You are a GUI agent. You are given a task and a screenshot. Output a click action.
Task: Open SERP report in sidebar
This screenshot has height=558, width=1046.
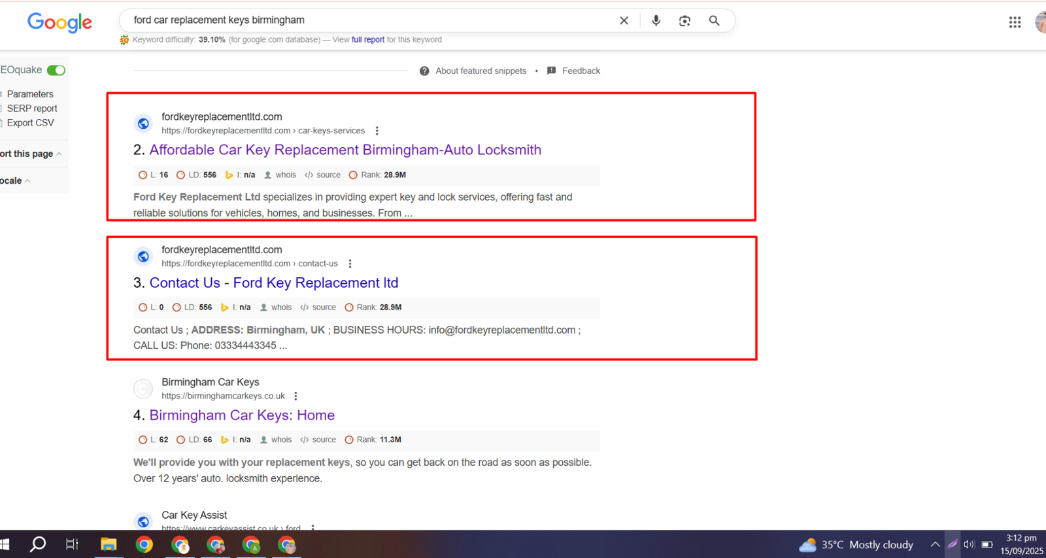[x=32, y=109]
